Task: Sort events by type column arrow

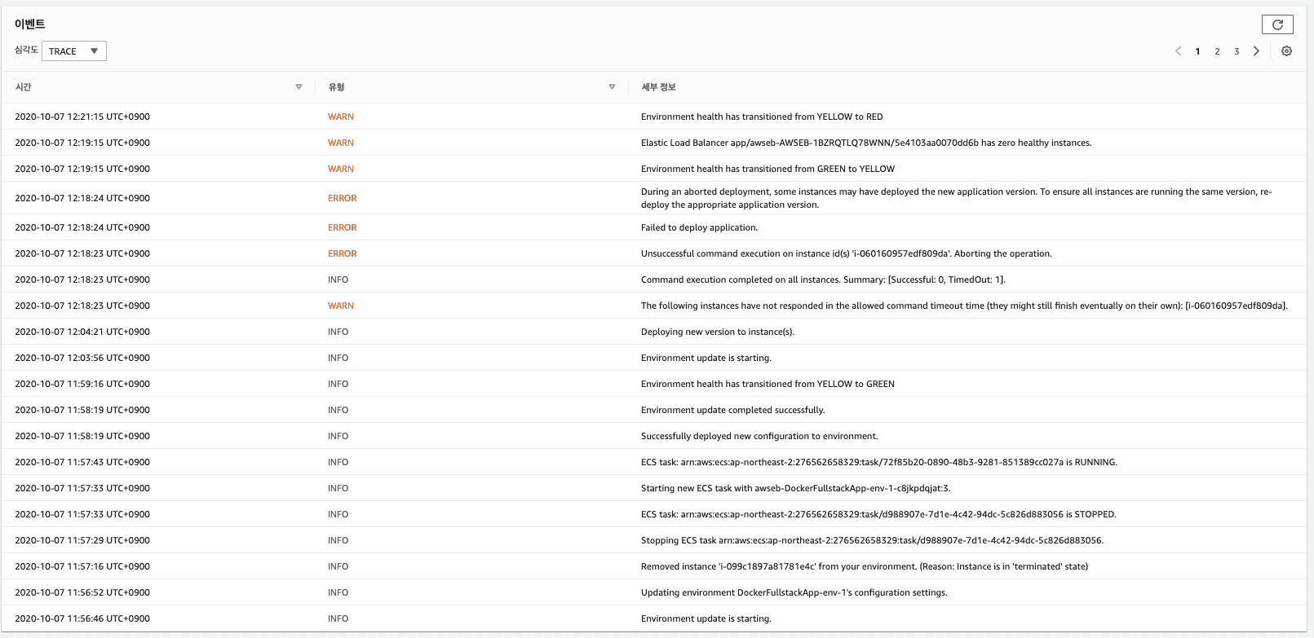Action: coord(612,87)
